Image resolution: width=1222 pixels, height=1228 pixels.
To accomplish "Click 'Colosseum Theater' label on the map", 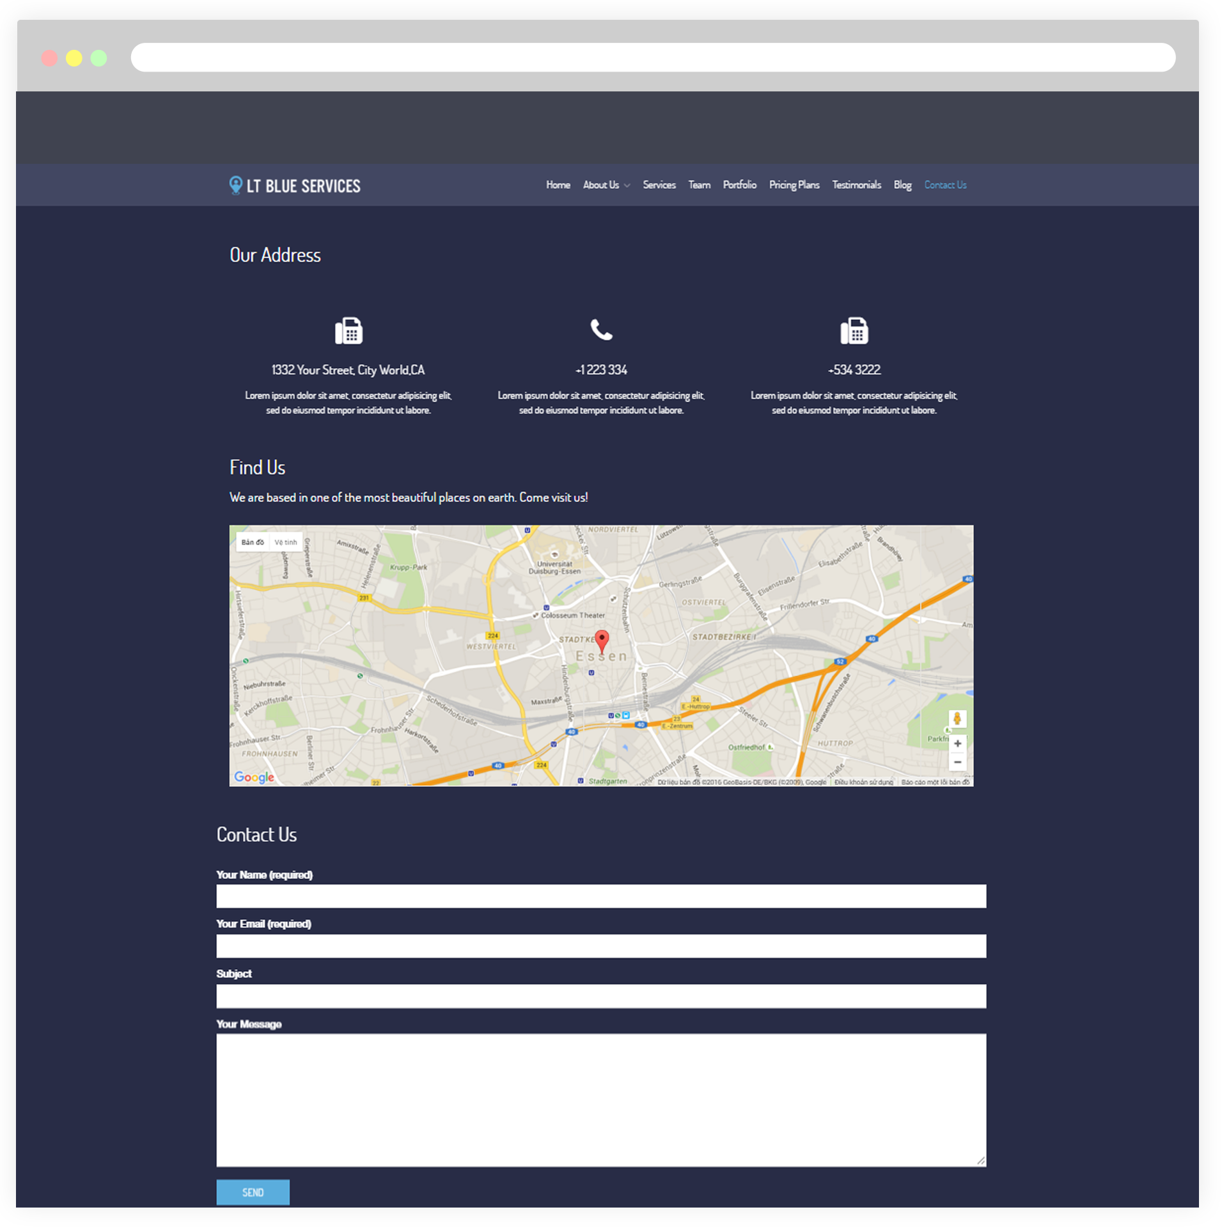I will tap(573, 616).
